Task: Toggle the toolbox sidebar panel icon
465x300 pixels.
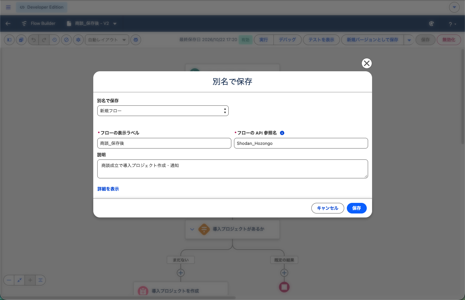Action: click(x=9, y=40)
